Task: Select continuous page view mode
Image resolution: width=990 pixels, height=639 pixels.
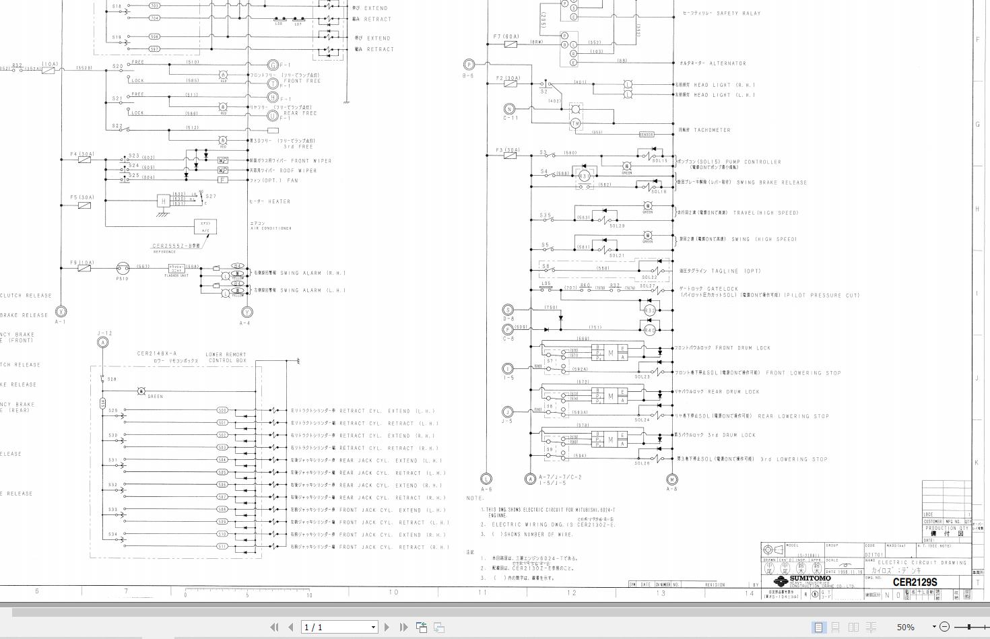Action: click(x=836, y=627)
